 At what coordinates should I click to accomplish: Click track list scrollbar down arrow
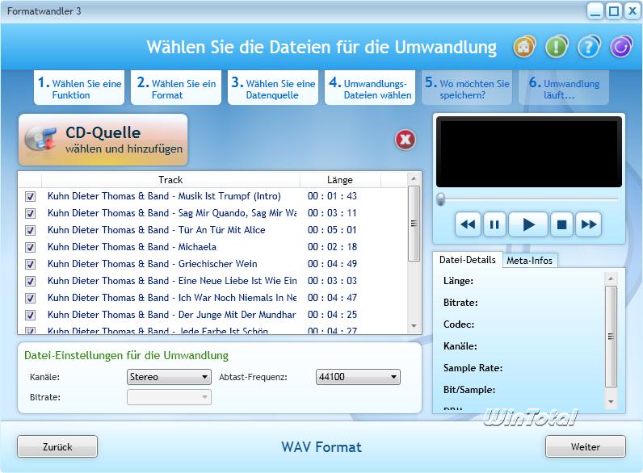click(x=414, y=326)
